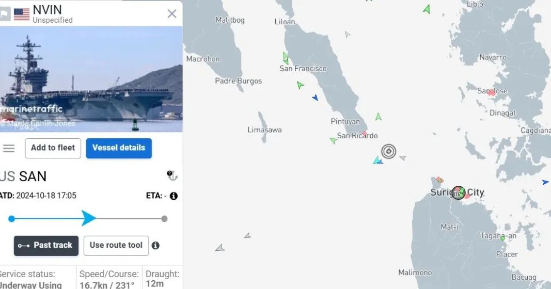Click the ETA info icon

point(174,196)
